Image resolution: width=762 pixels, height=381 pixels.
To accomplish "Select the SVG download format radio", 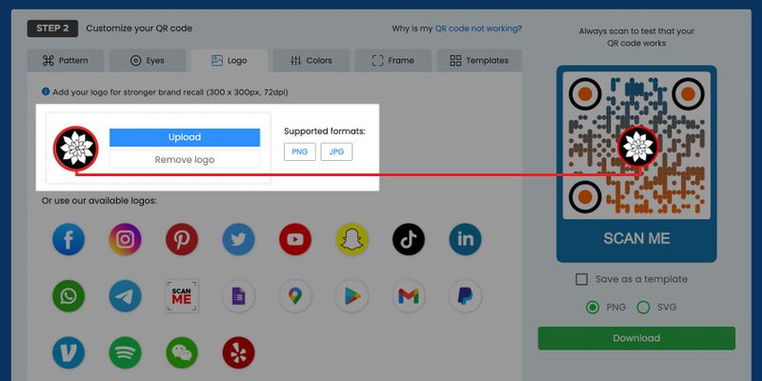I will pos(644,307).
